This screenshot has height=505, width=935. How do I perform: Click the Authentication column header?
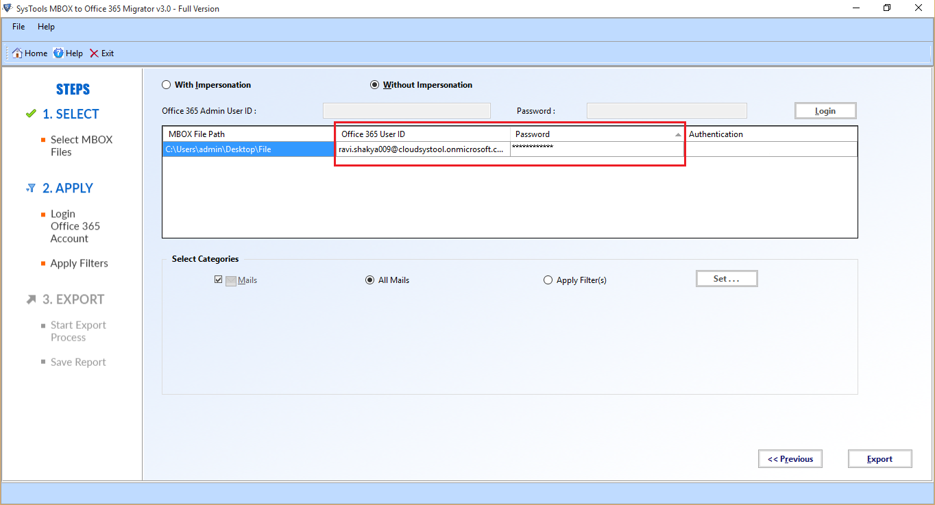(770, 134)
